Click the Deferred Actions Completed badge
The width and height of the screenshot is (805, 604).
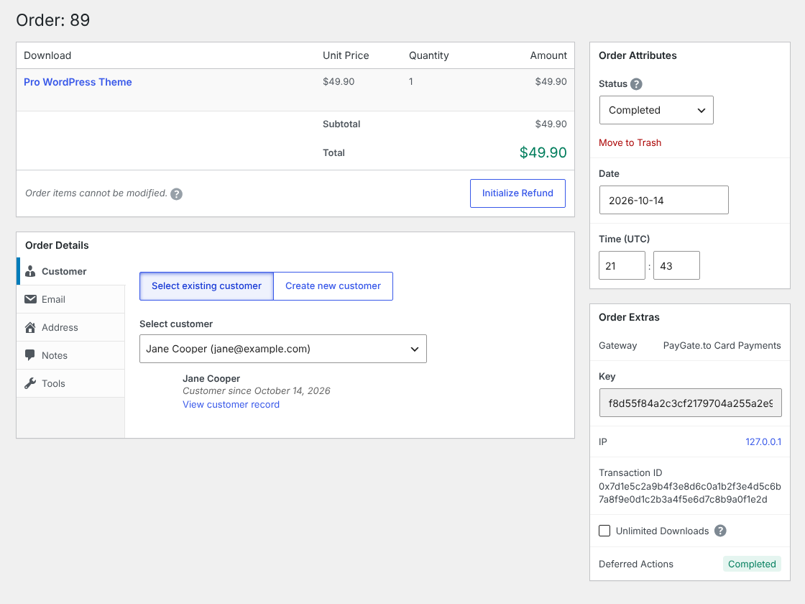point(752,564)
